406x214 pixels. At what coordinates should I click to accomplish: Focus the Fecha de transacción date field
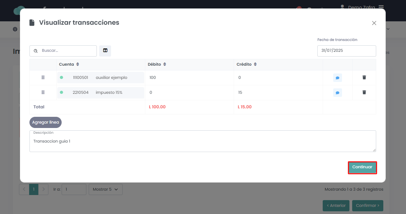coord(346,51)
